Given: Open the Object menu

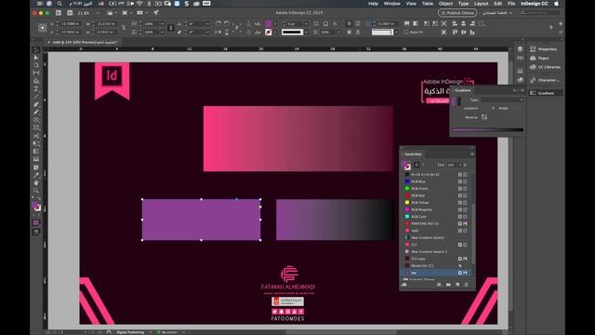Looking at the screenshot, I should point(446,4).
